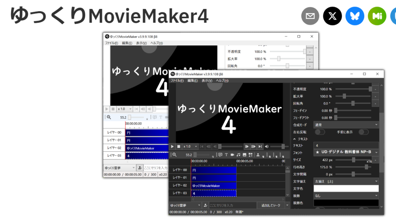This screenshot has width=396, height=220.
Task: Click the add text item icon
Action: (x=226, y=155)
